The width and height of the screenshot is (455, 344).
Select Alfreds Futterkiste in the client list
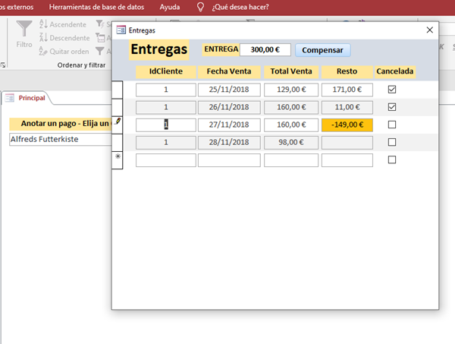coord(45,140)
